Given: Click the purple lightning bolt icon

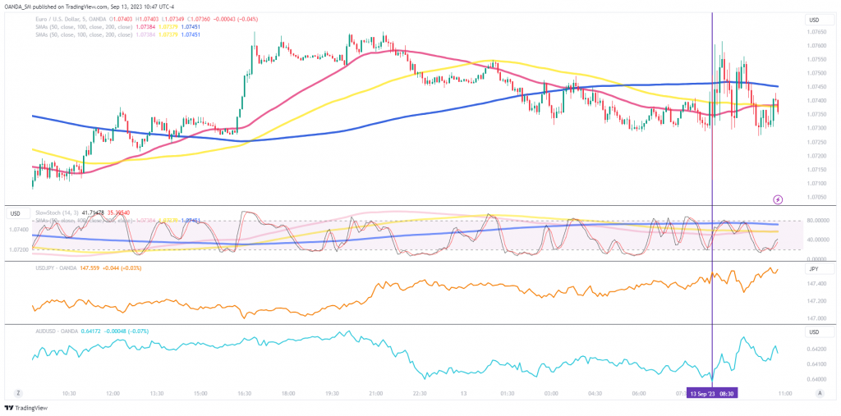Looking at the screenshot, I should [779, 199].
